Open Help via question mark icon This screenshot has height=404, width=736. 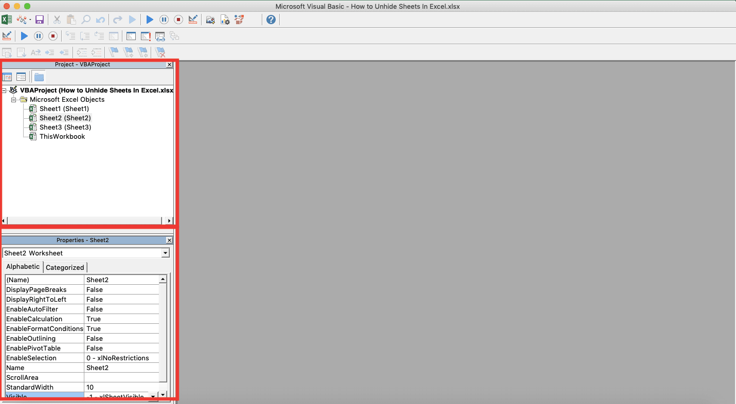[271, 20]
